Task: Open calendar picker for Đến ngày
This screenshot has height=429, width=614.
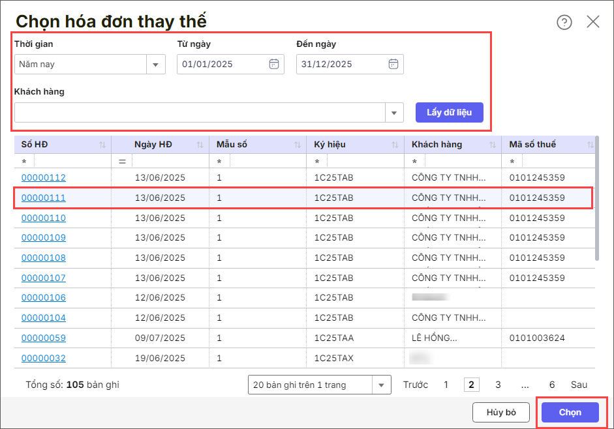Action: 393,64
